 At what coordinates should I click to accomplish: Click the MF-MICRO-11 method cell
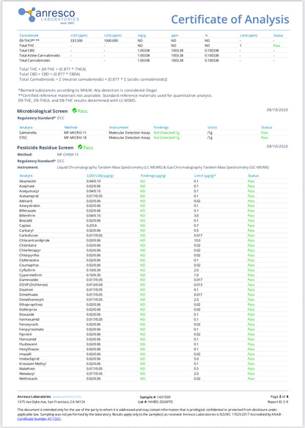[76, 133]
